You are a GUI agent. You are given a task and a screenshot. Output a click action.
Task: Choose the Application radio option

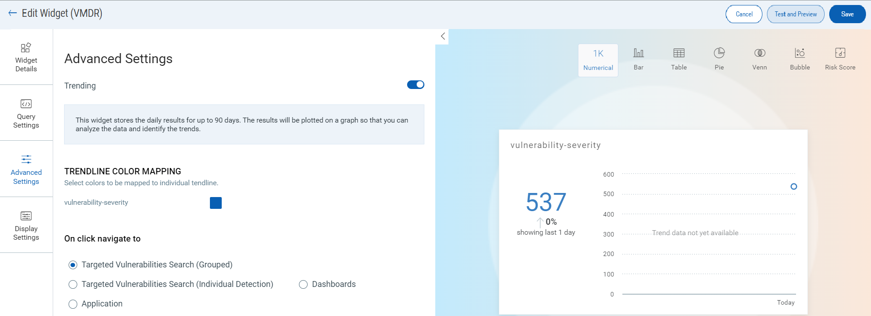pyautogui.click(x=73, y=304)
